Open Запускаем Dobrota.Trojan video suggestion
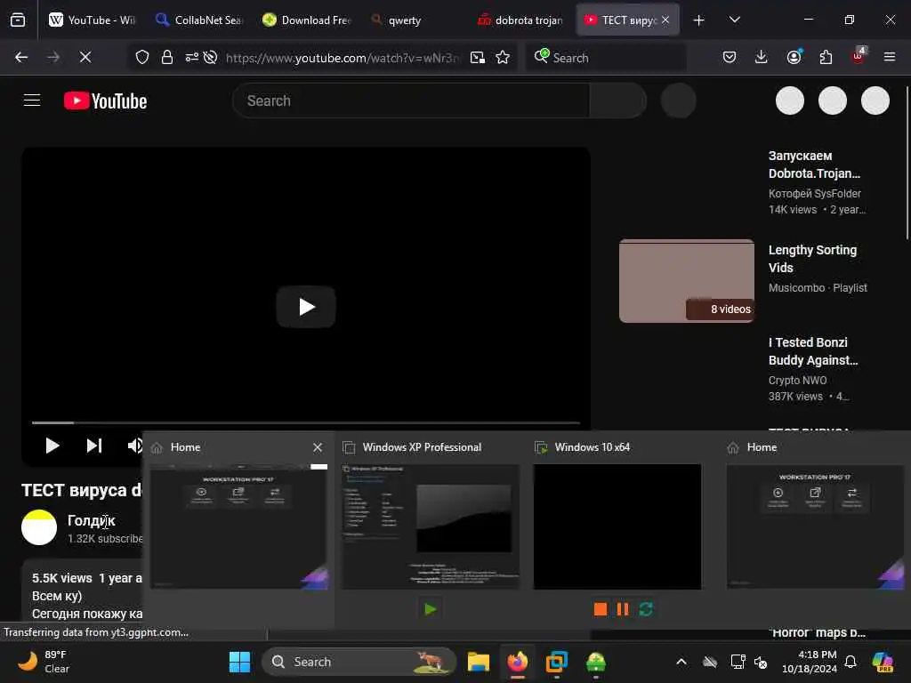 pos(814,165)
